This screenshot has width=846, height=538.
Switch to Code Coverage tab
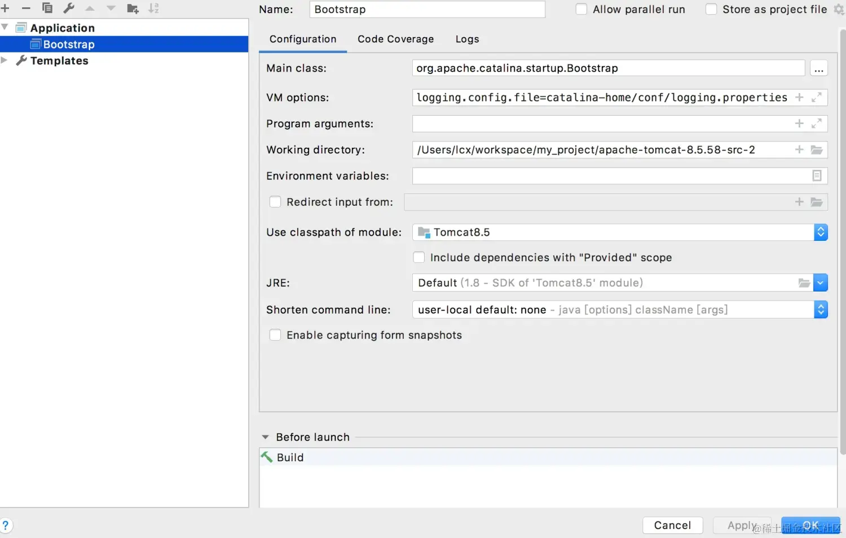click(x=396, y=39)
